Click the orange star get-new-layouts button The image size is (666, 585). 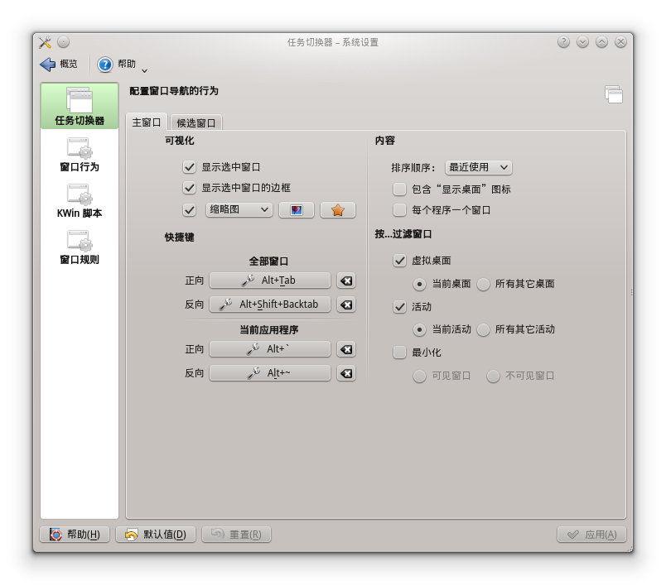pyautogui.click(x=338, y=210)
